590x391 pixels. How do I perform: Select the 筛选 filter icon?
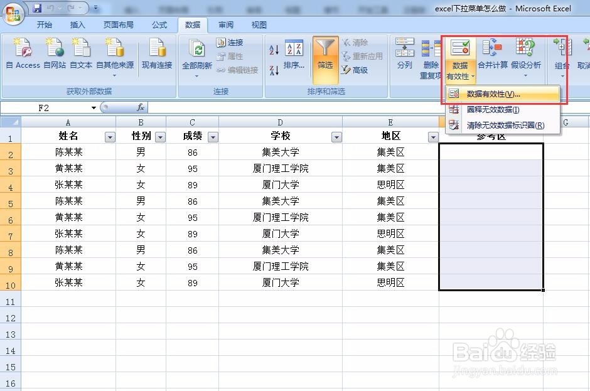(325, 56)
